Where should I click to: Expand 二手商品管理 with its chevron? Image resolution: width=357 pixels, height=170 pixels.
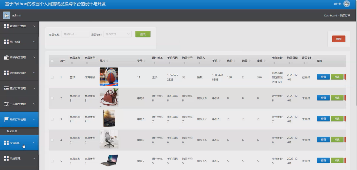(x=34, y=104)
